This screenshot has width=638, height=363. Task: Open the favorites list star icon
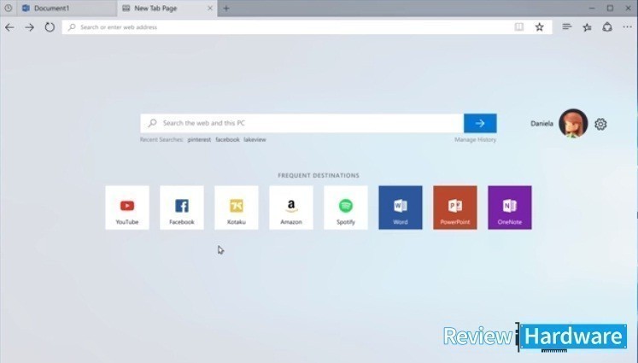pyautogui.click(x=587, y=27)
